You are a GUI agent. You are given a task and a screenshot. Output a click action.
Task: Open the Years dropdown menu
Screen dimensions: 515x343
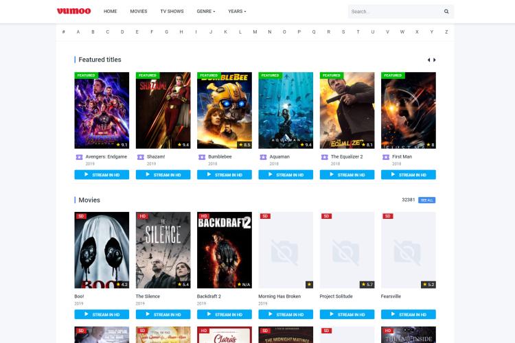[237, 11]
